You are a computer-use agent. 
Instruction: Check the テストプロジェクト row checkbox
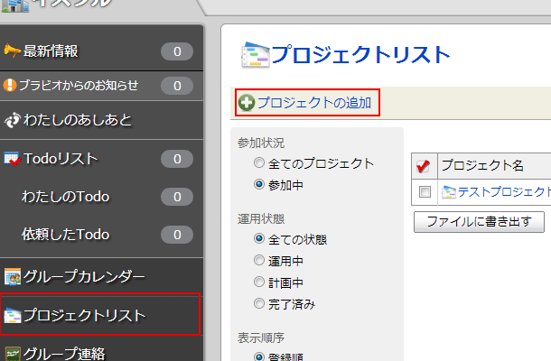pos(425,191)
